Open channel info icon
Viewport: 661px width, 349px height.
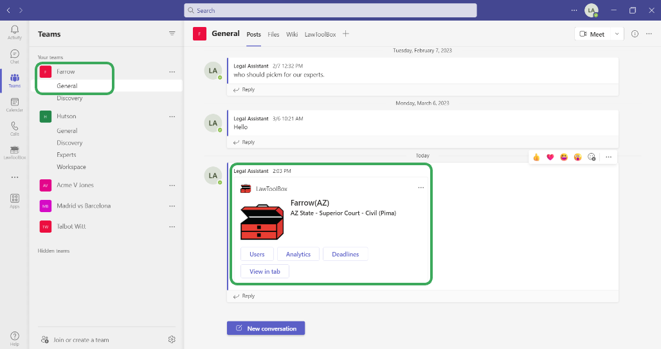pos(635,33)
